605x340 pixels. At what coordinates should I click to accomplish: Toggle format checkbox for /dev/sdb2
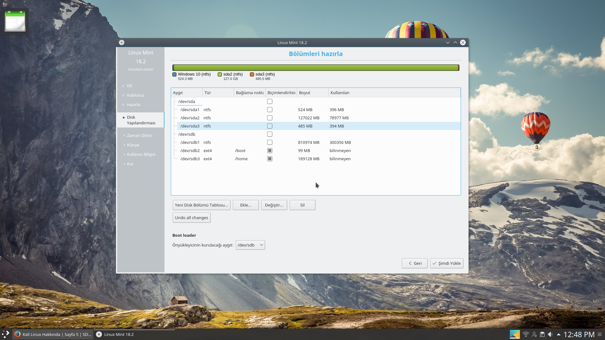(x=270, y=150)
